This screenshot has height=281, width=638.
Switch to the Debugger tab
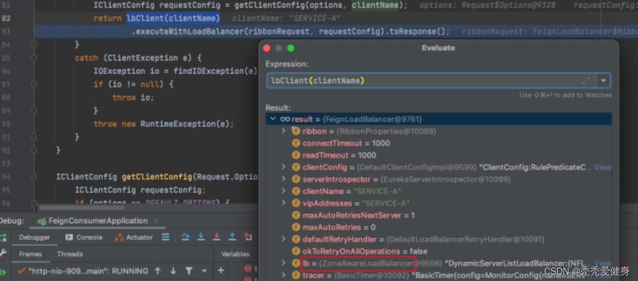coord(34,237)
